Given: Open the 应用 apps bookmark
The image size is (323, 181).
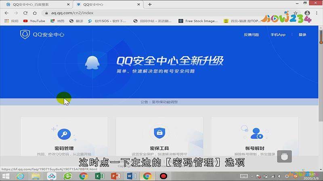Looking at the screenshot, I should pyautogui.click(x=12, y=21).
